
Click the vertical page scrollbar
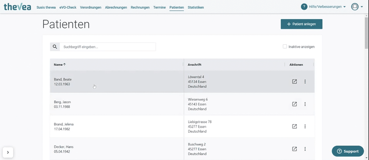coord(367,32)
